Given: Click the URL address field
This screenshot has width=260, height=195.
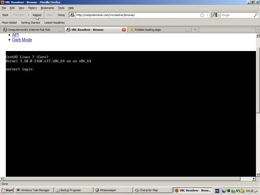Looking at the screenshot, I should tap(137, 15).
